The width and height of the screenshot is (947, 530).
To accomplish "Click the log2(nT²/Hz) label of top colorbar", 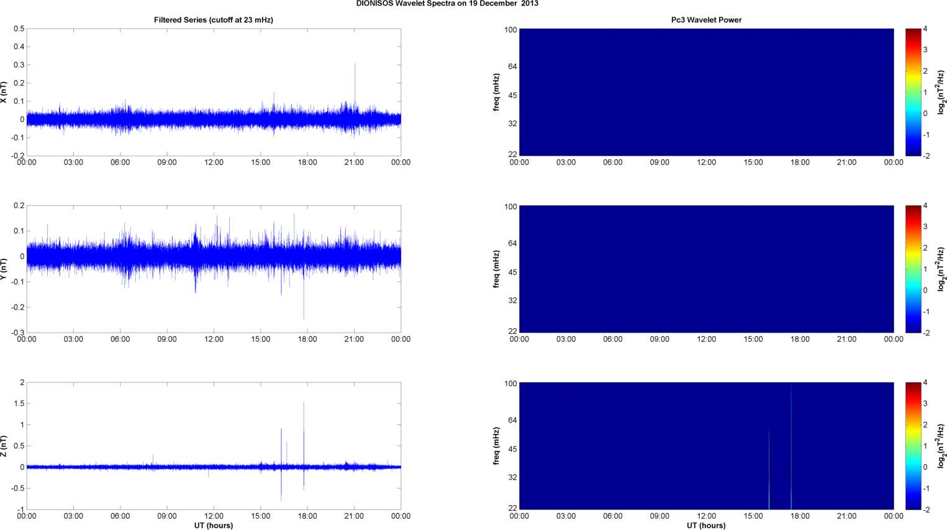I will [x=941, y=92].
